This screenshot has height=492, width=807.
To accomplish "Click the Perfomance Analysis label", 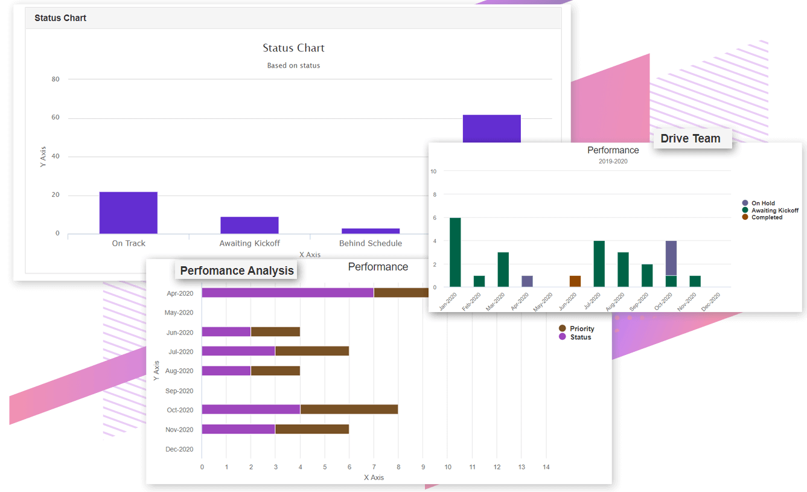I will (x=237, y=270).
